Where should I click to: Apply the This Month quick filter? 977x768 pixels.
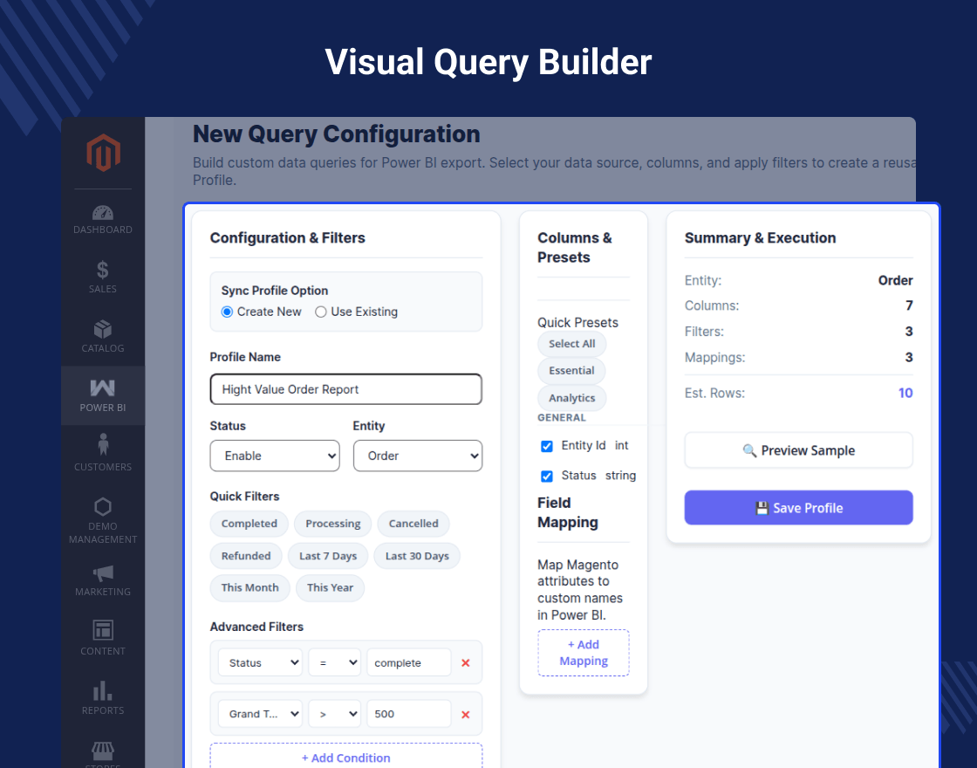[x=249, y=588]
